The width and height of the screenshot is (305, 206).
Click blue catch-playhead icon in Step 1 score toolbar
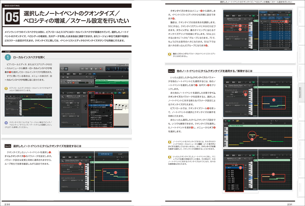click(x=120, y=93)
